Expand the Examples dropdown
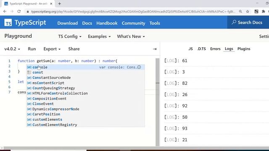Image resolution: width=269 pixels, height=151 pixels. tap(99, 36)
